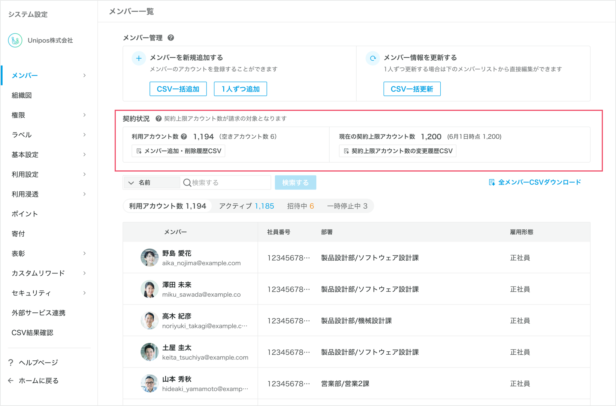Click the メンバー column header
This screenshot has height=406, width=616.
pos(175,232)
